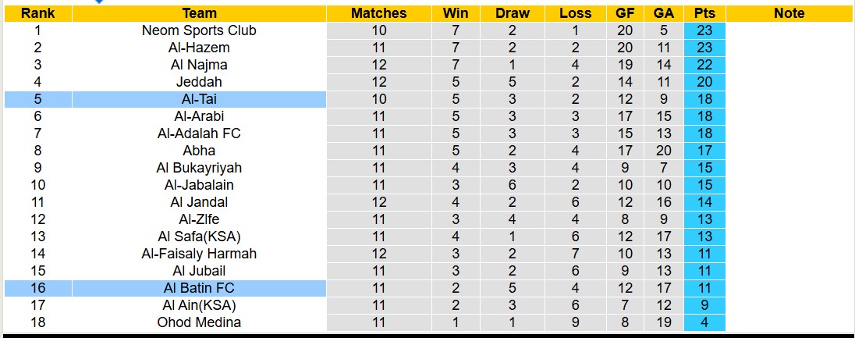Click the Al Safa(KSA) team name
This screenshot has width=855, height=338.
click(199, 237)
